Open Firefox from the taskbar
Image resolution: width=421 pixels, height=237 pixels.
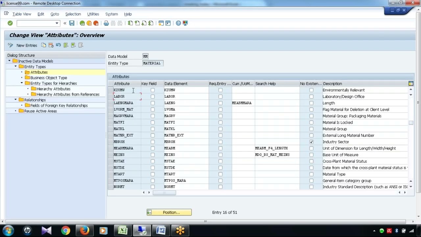click(x=85, y=230)
